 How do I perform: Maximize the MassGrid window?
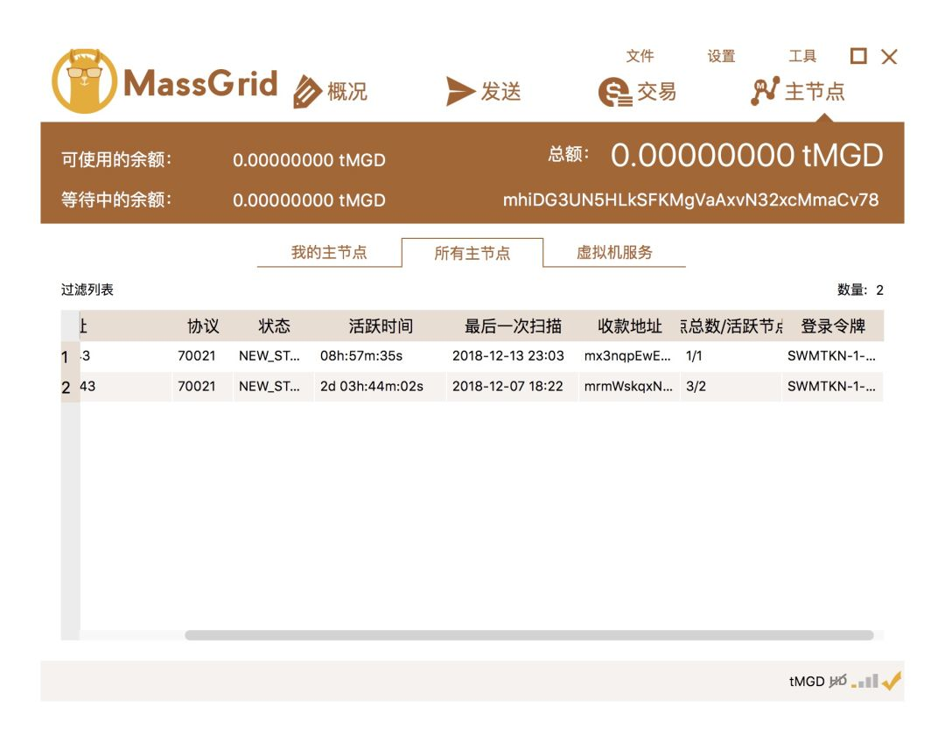[858, 56]
